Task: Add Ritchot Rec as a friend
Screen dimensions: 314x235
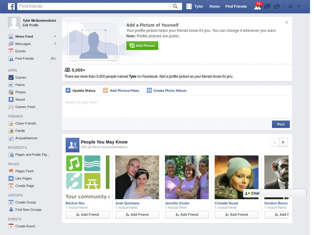Action: click(x=87, y=214)
